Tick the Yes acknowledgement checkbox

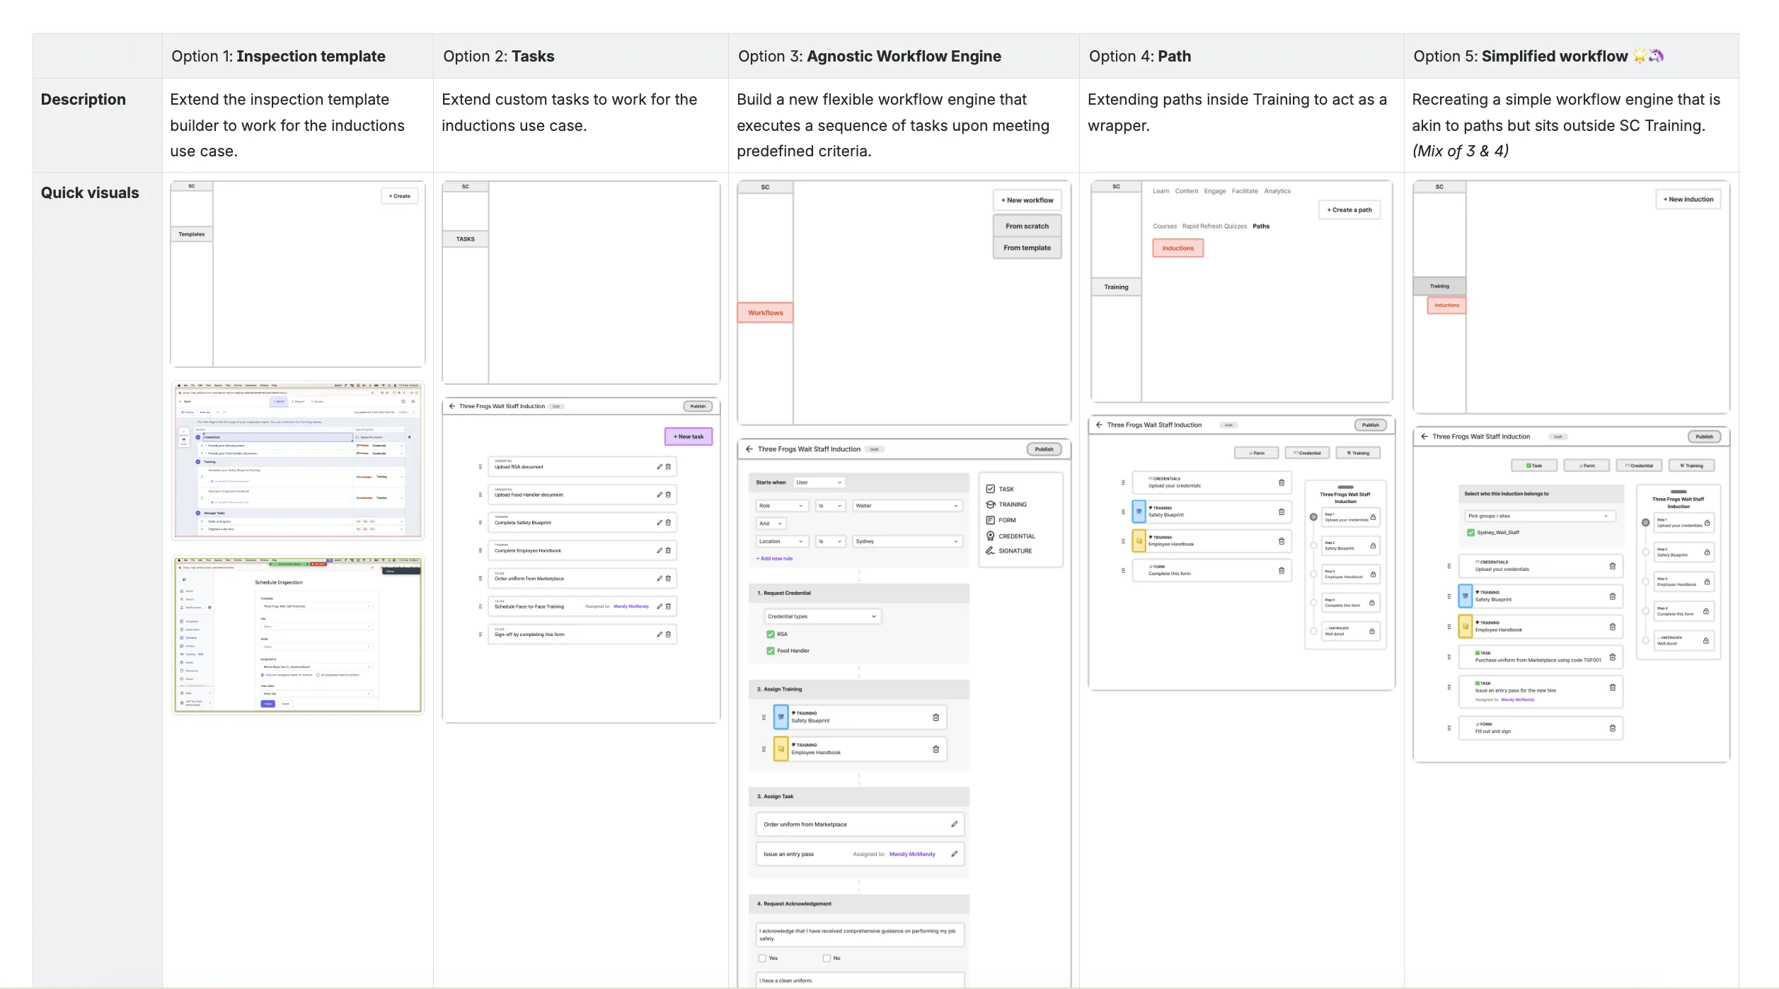pos(762,959)
